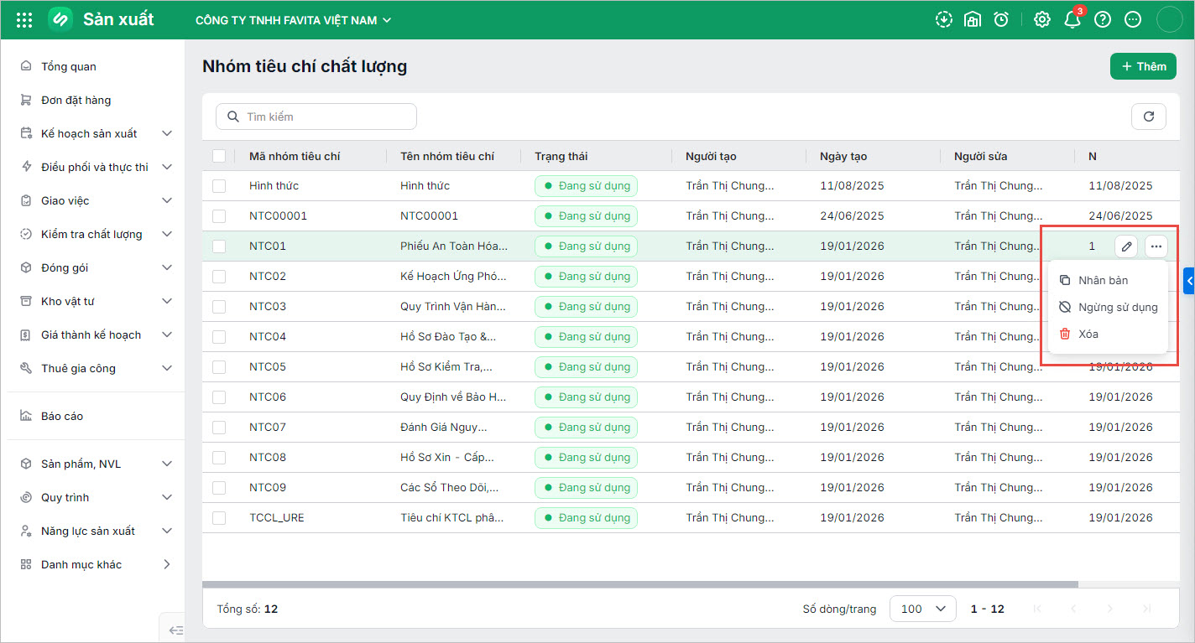Go to previous page arrow in pagination
This screenshot has height=643, width=1195.
pyautogui.click(x=1073, y=609)
